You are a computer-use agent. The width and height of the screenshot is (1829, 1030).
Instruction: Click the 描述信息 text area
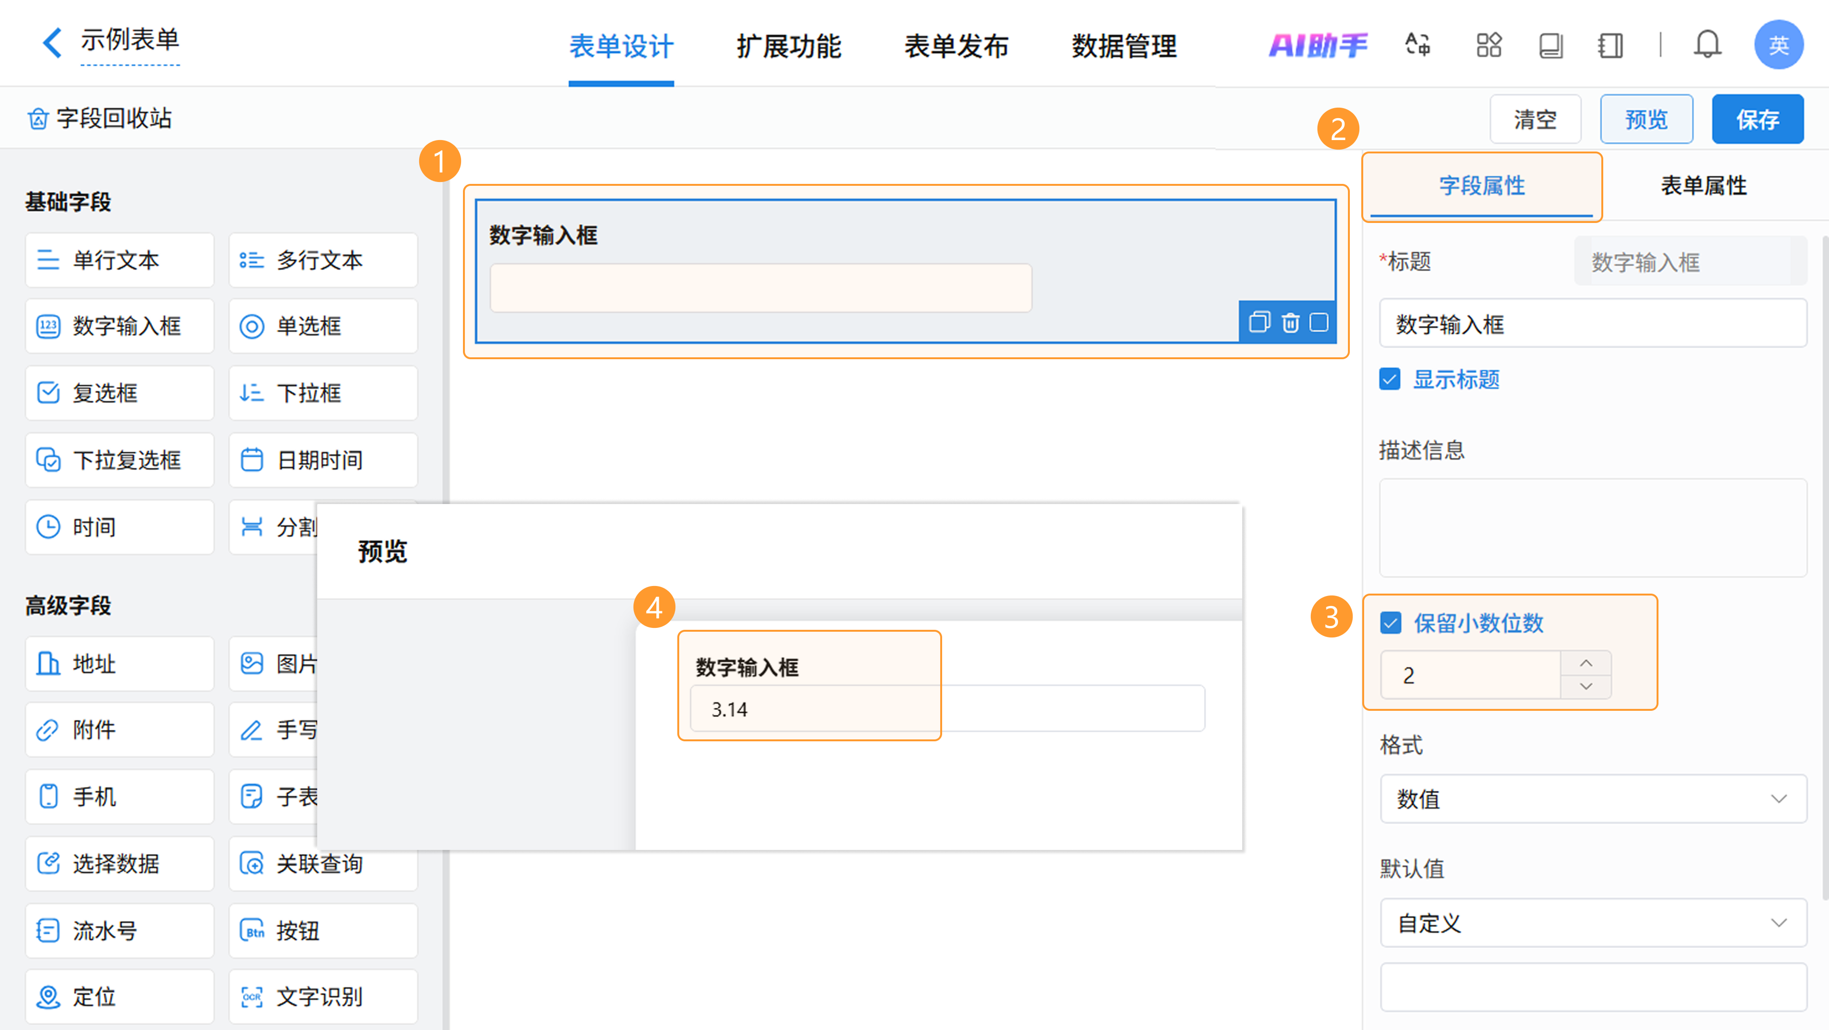point(1593,527)
